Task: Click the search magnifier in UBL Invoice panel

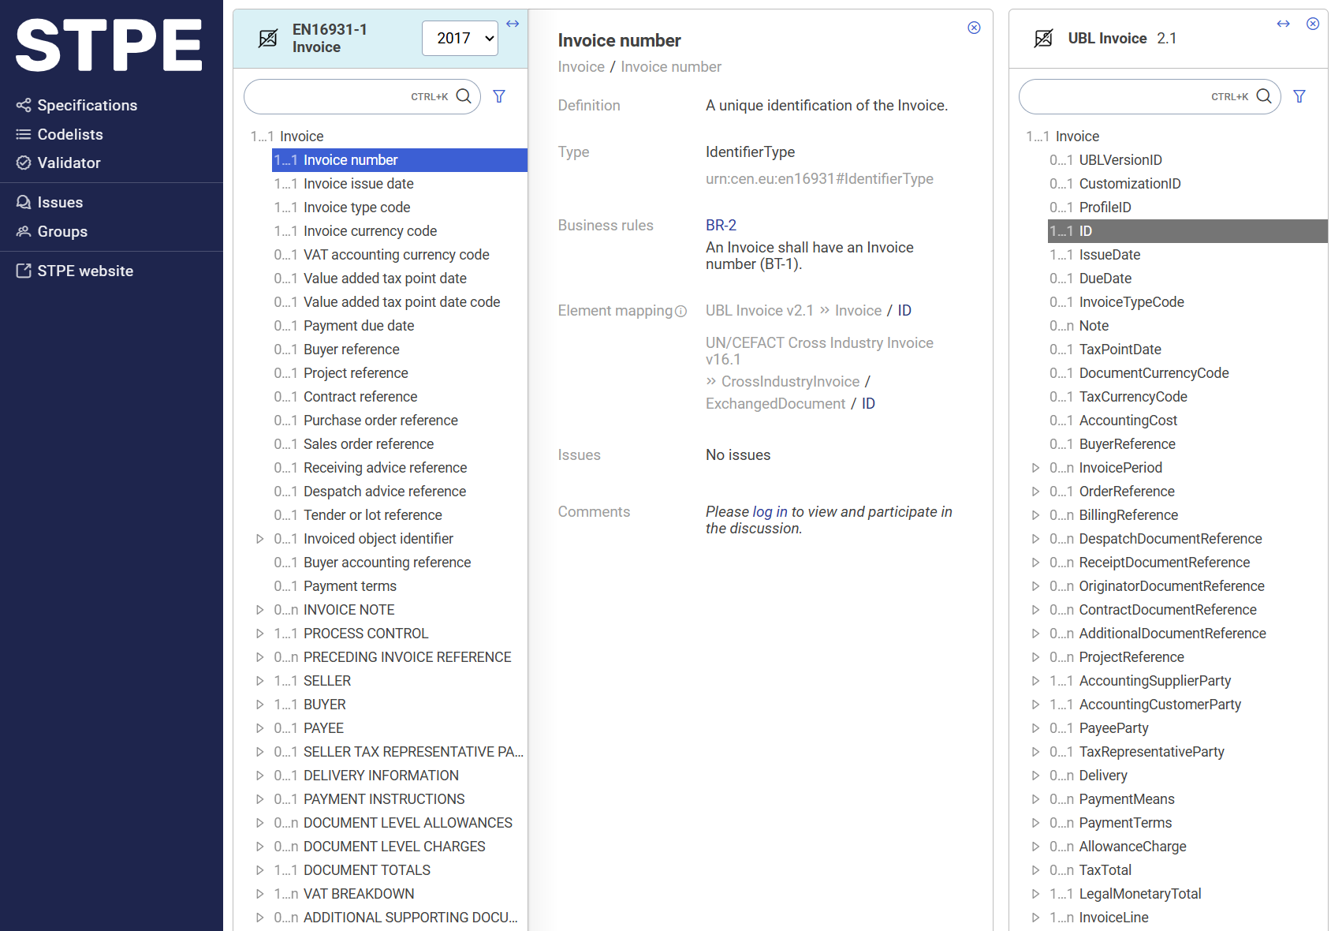Action: [1264, 96]
